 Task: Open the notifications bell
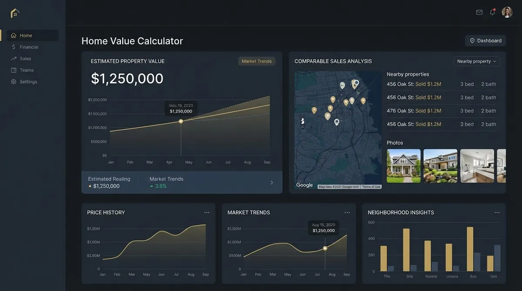click(x=492, y=12)
